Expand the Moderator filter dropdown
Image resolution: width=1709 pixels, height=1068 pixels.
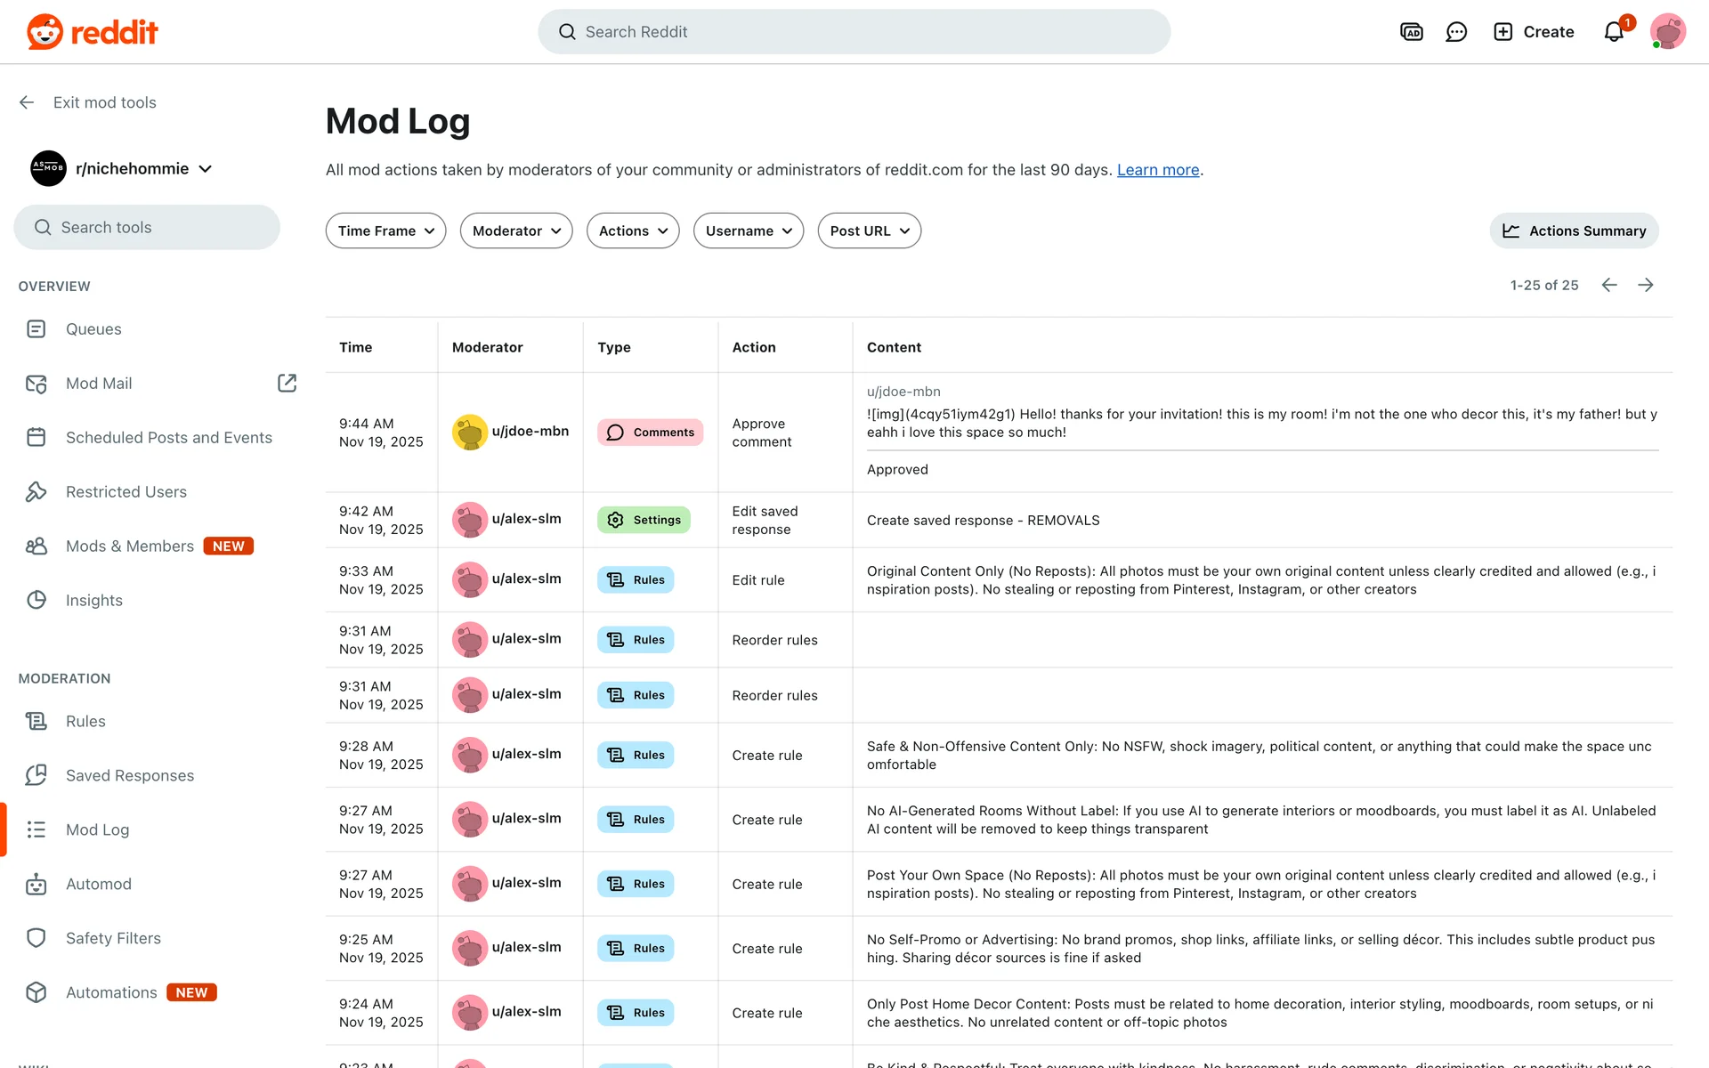coord(516,231)
